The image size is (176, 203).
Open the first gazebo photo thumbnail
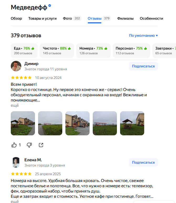(23, 123)
